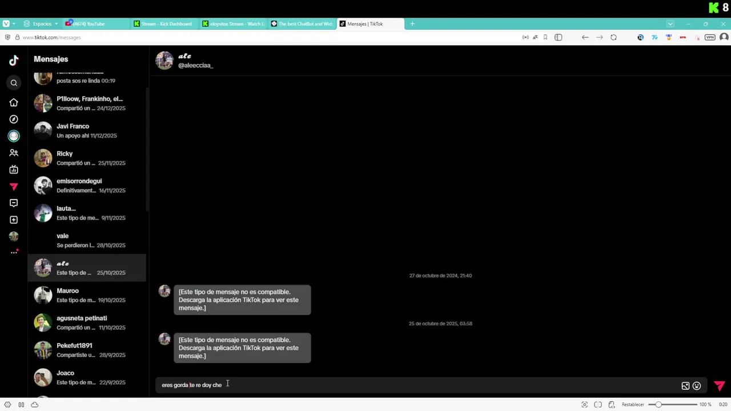Click @aleecciaa_ username in chat header

[x=195, y=66]
